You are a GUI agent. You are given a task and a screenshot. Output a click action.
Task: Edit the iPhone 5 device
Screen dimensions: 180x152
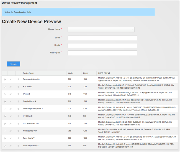(x=11, y=94)
